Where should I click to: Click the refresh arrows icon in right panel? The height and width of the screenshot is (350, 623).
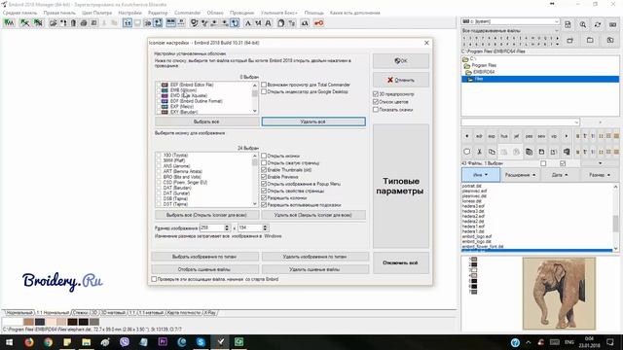point(598,24)
